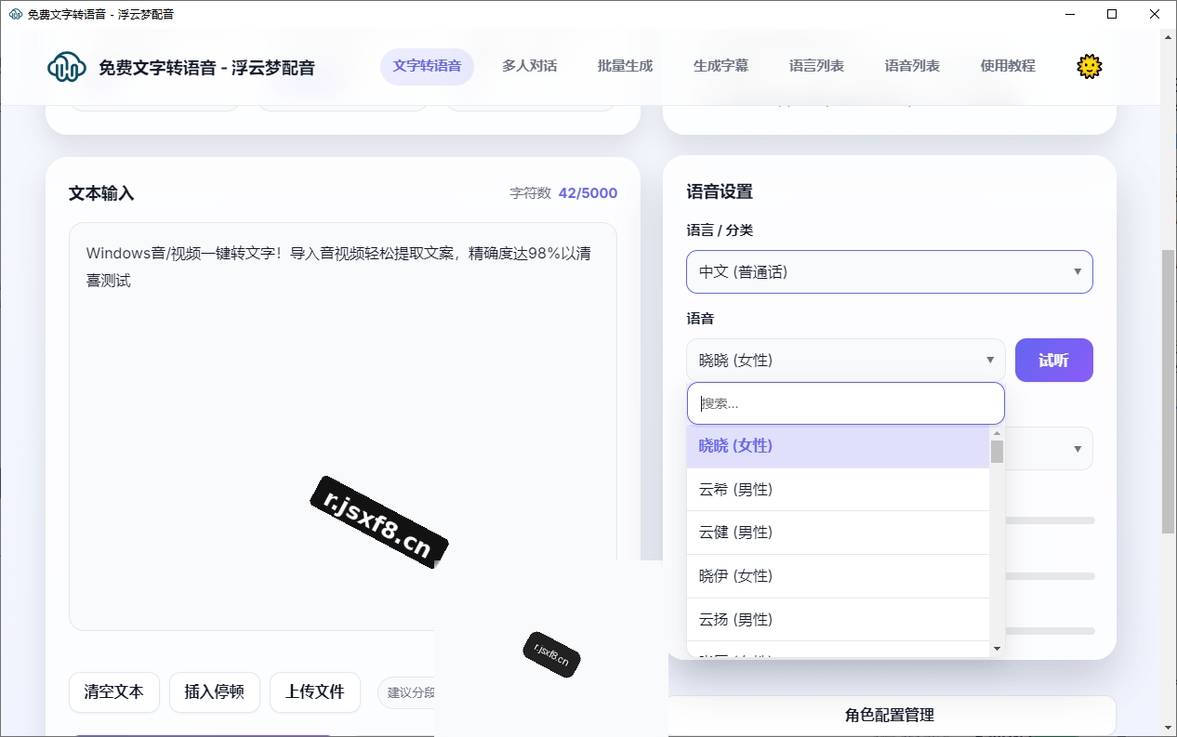The image size is (1177, 737).
Task: Click the middle slider track behind the voice list
Action: (1050, 576)
